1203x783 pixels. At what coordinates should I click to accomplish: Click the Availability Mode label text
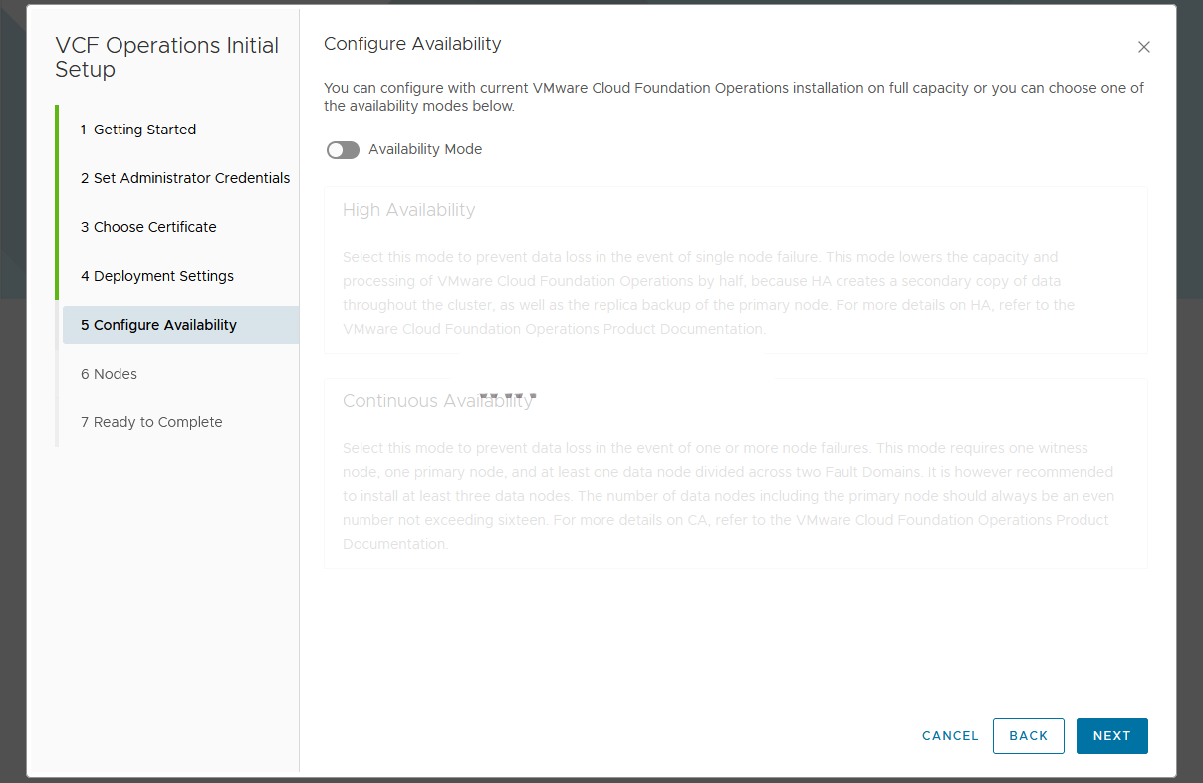pos(425,149)
